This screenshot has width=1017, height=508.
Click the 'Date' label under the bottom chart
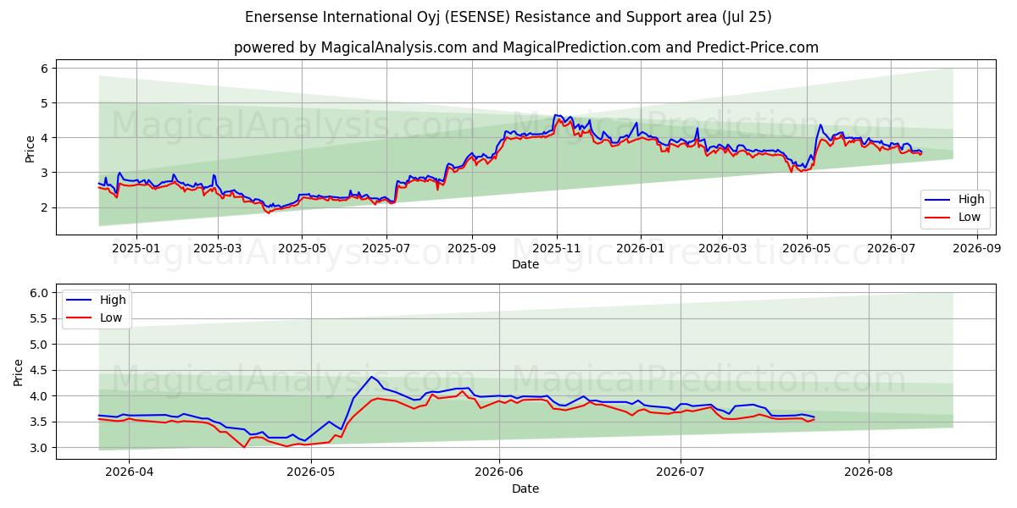click(525, 489)
